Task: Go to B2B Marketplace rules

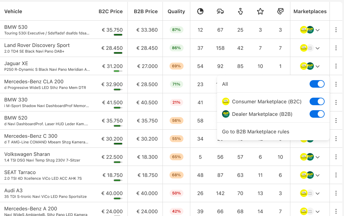Action: click(255, 132)
